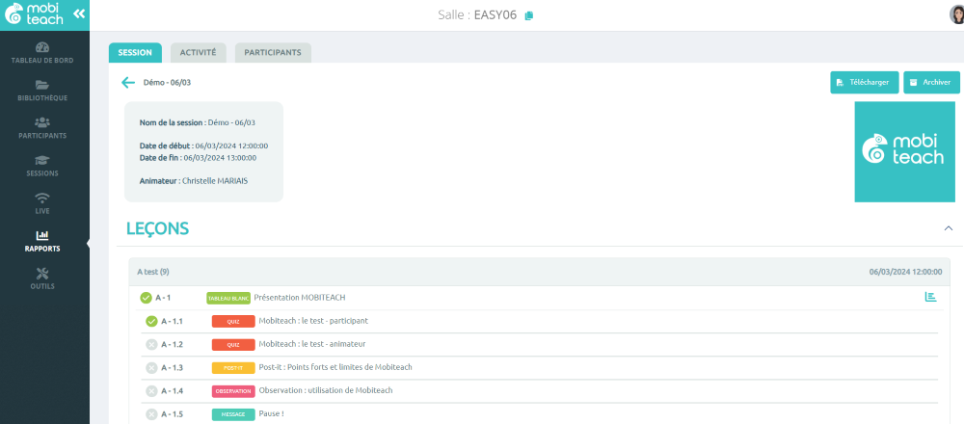Click the Date de début value
This screenshot has height=424, width=964.
pyautogui.click(x=231, y=146)
